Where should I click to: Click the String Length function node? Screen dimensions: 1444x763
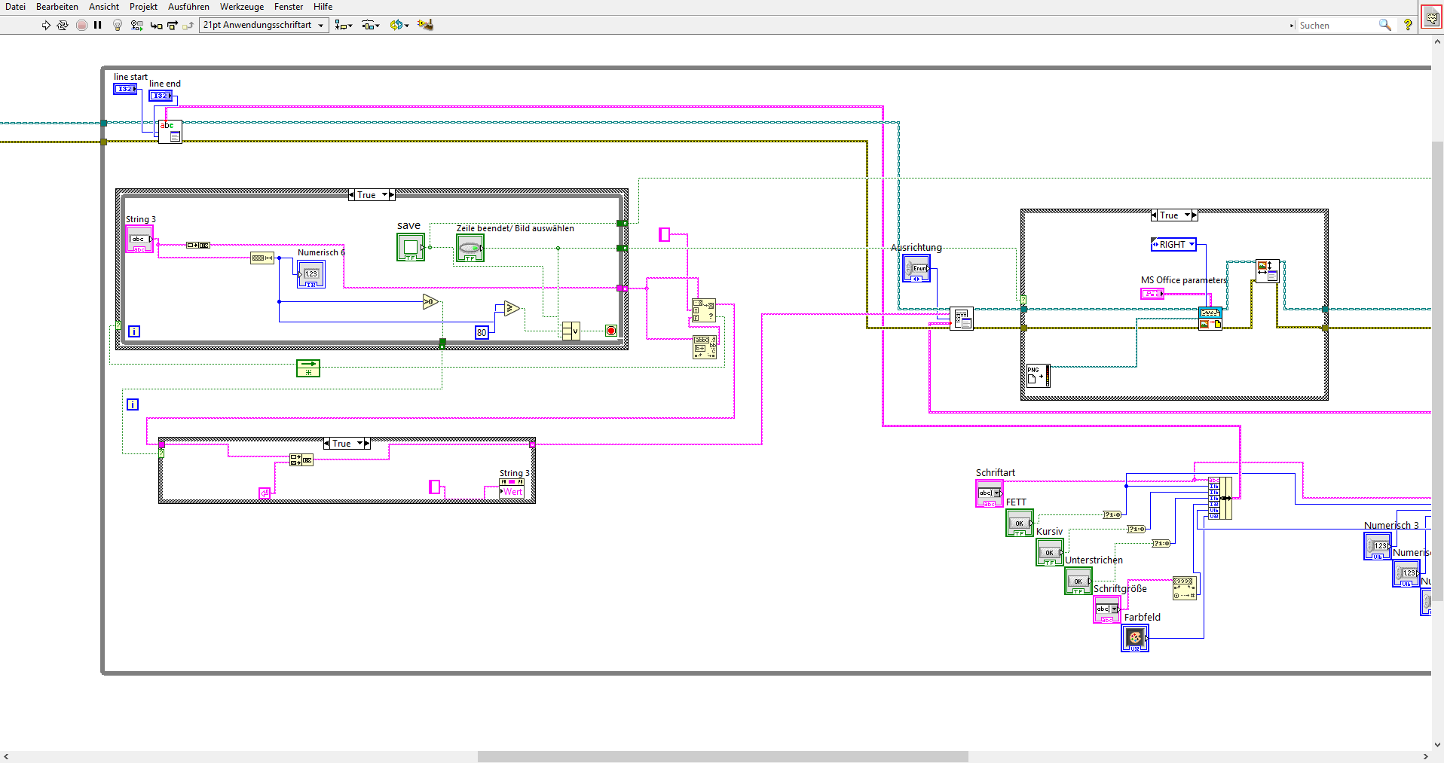(262, 258)
